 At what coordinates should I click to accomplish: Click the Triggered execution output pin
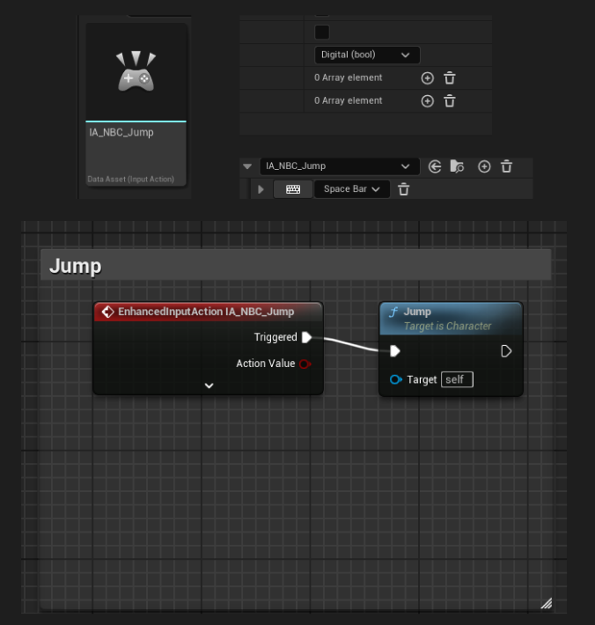(x=307, y=337)
